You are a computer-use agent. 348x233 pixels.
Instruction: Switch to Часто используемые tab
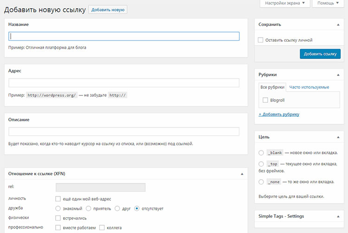[x=309, y=87]
